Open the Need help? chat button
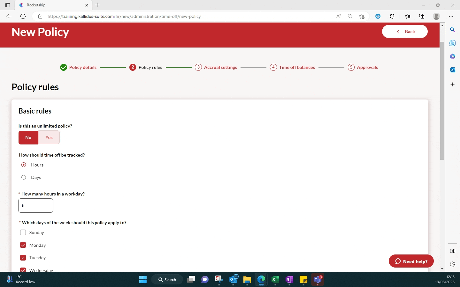The height and width of the screenshot is (287, 460). click(411, 261)
